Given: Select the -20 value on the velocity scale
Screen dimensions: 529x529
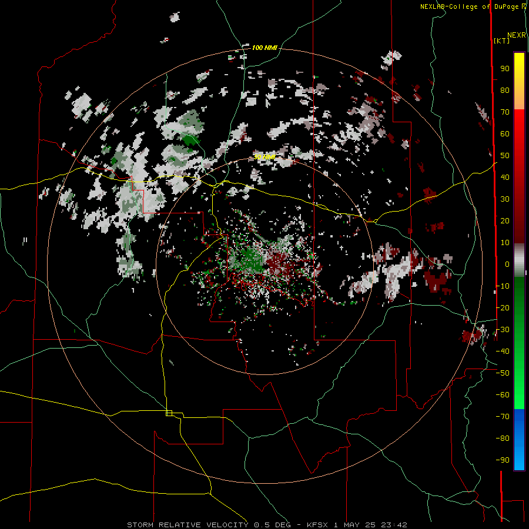Looking at the screenshot, I should (x=503, y=308).
